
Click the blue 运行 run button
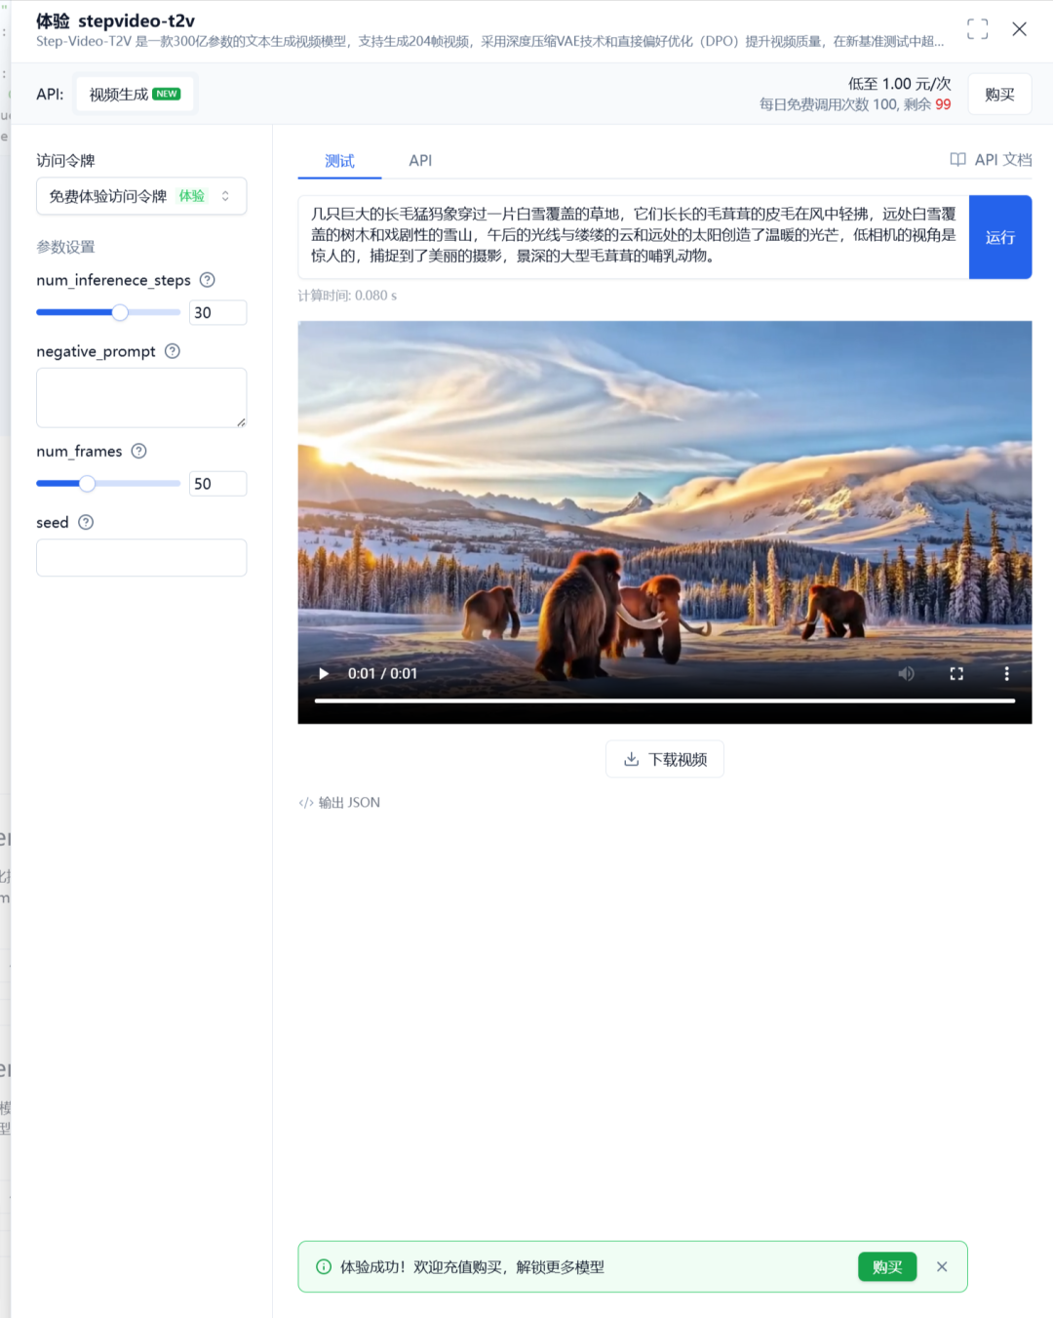(1000, 236)
